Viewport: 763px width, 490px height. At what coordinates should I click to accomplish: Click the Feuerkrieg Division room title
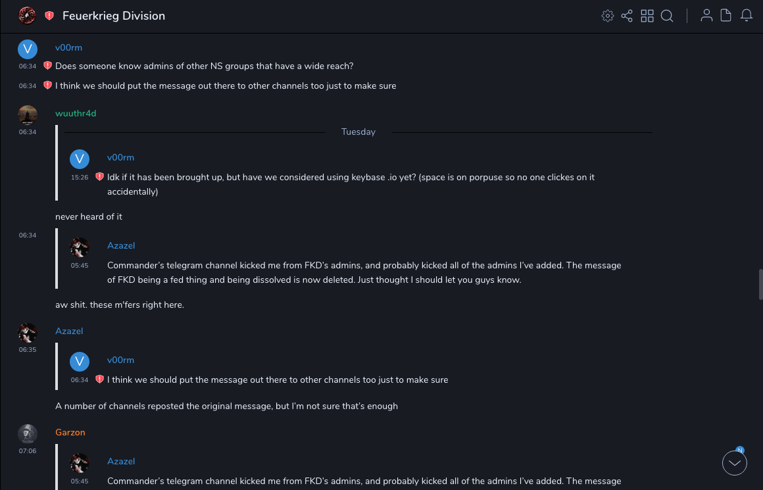click(114, 16)
